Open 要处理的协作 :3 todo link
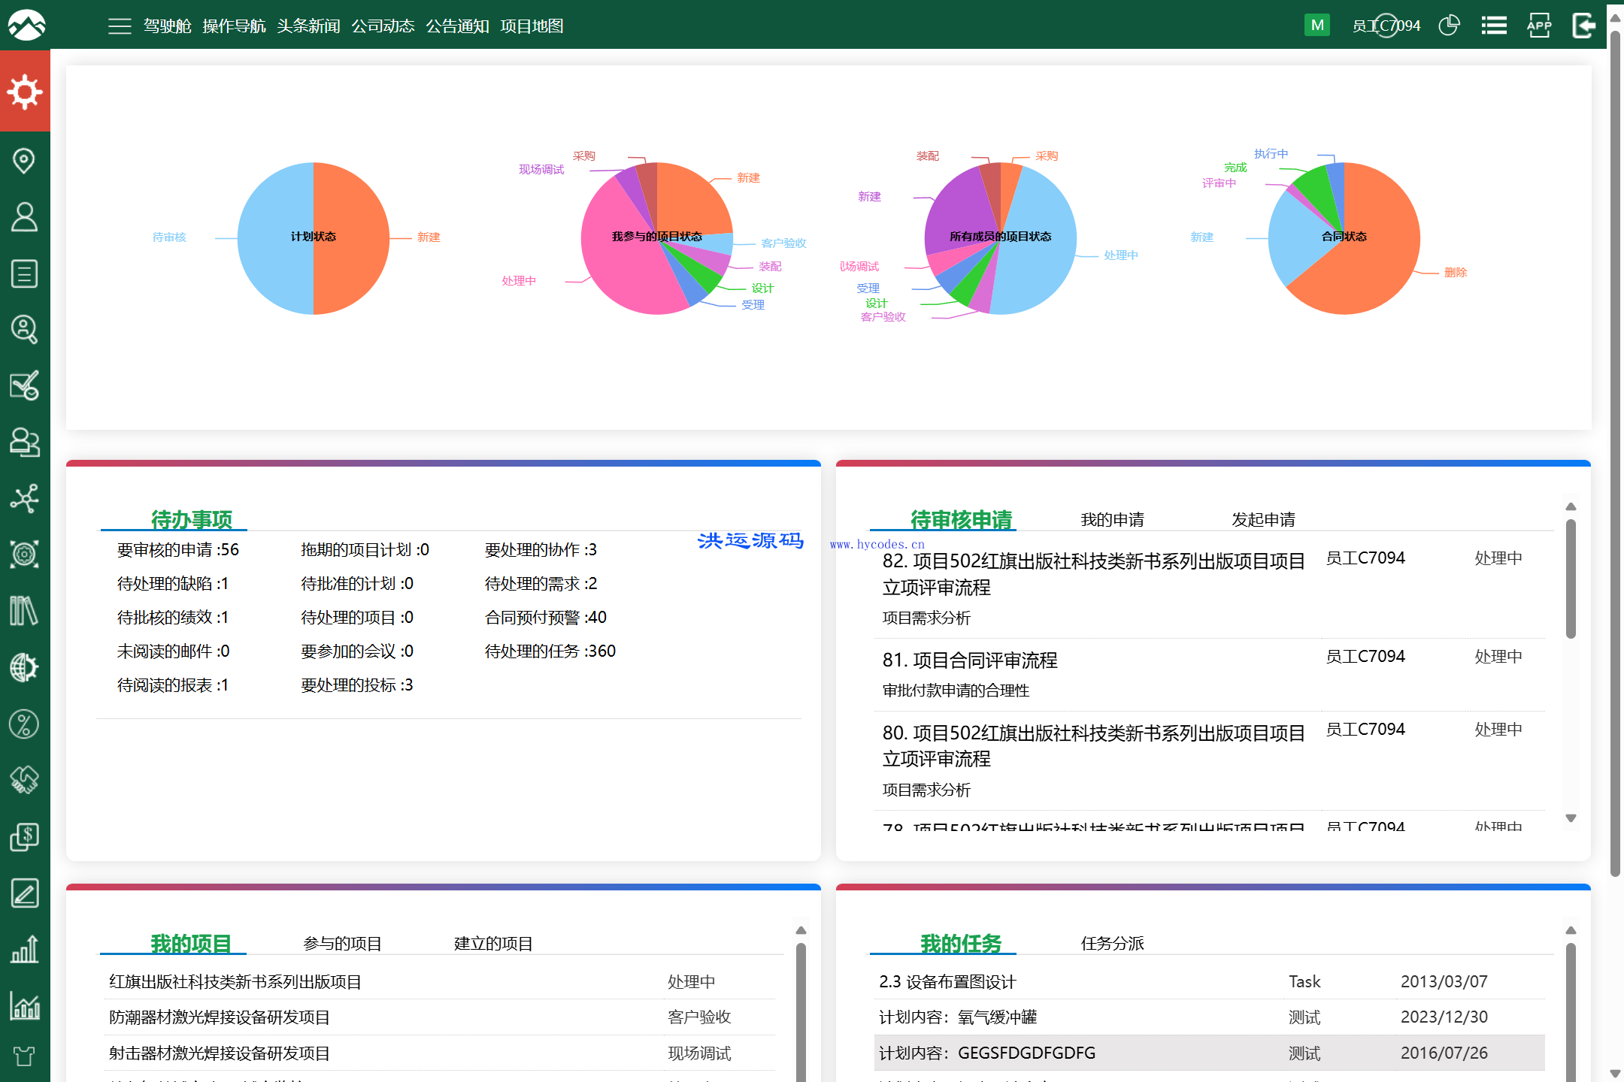This screenshot has width=1624, height=1082. [x=541, y=549]
